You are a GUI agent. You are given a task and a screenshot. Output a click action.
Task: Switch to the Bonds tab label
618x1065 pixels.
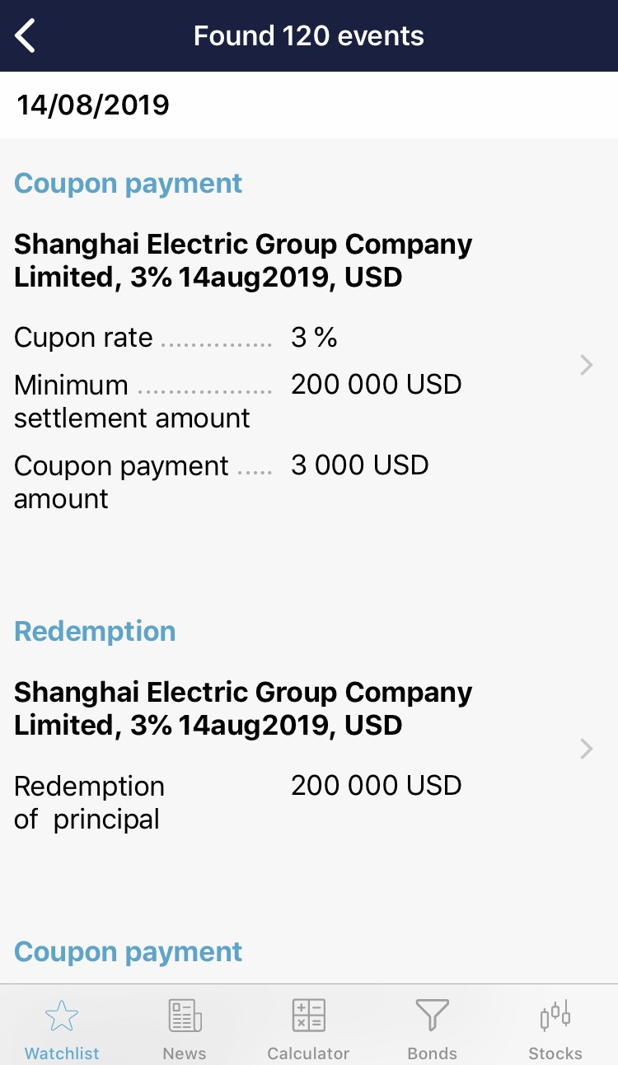click(x=432, y=1053)
